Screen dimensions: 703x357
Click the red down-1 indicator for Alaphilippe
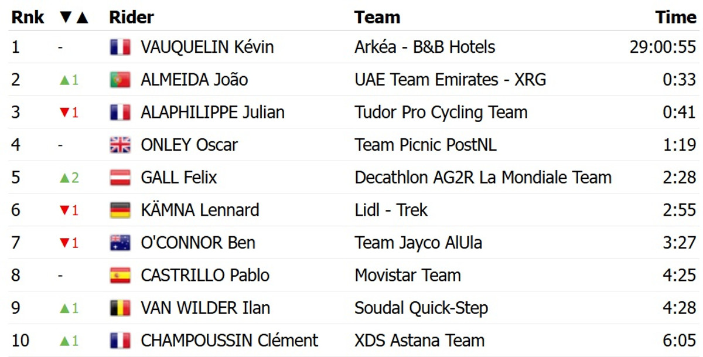tap(69, 113)
